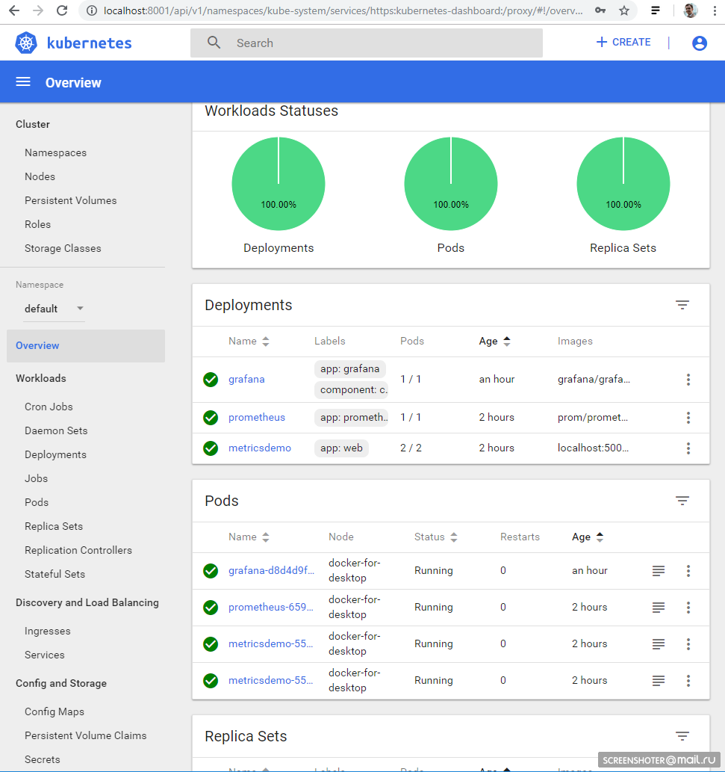
Task: Click the search magnifier icon
Action: pyautogui.click(x=214, y=43)
